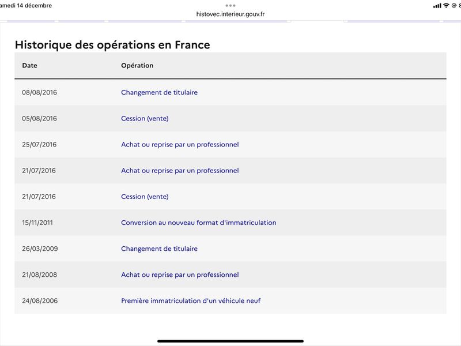Open the 05/08/2016 Cession (vente) entry
The width and height of the screenshot is (461, 346).
145,118
